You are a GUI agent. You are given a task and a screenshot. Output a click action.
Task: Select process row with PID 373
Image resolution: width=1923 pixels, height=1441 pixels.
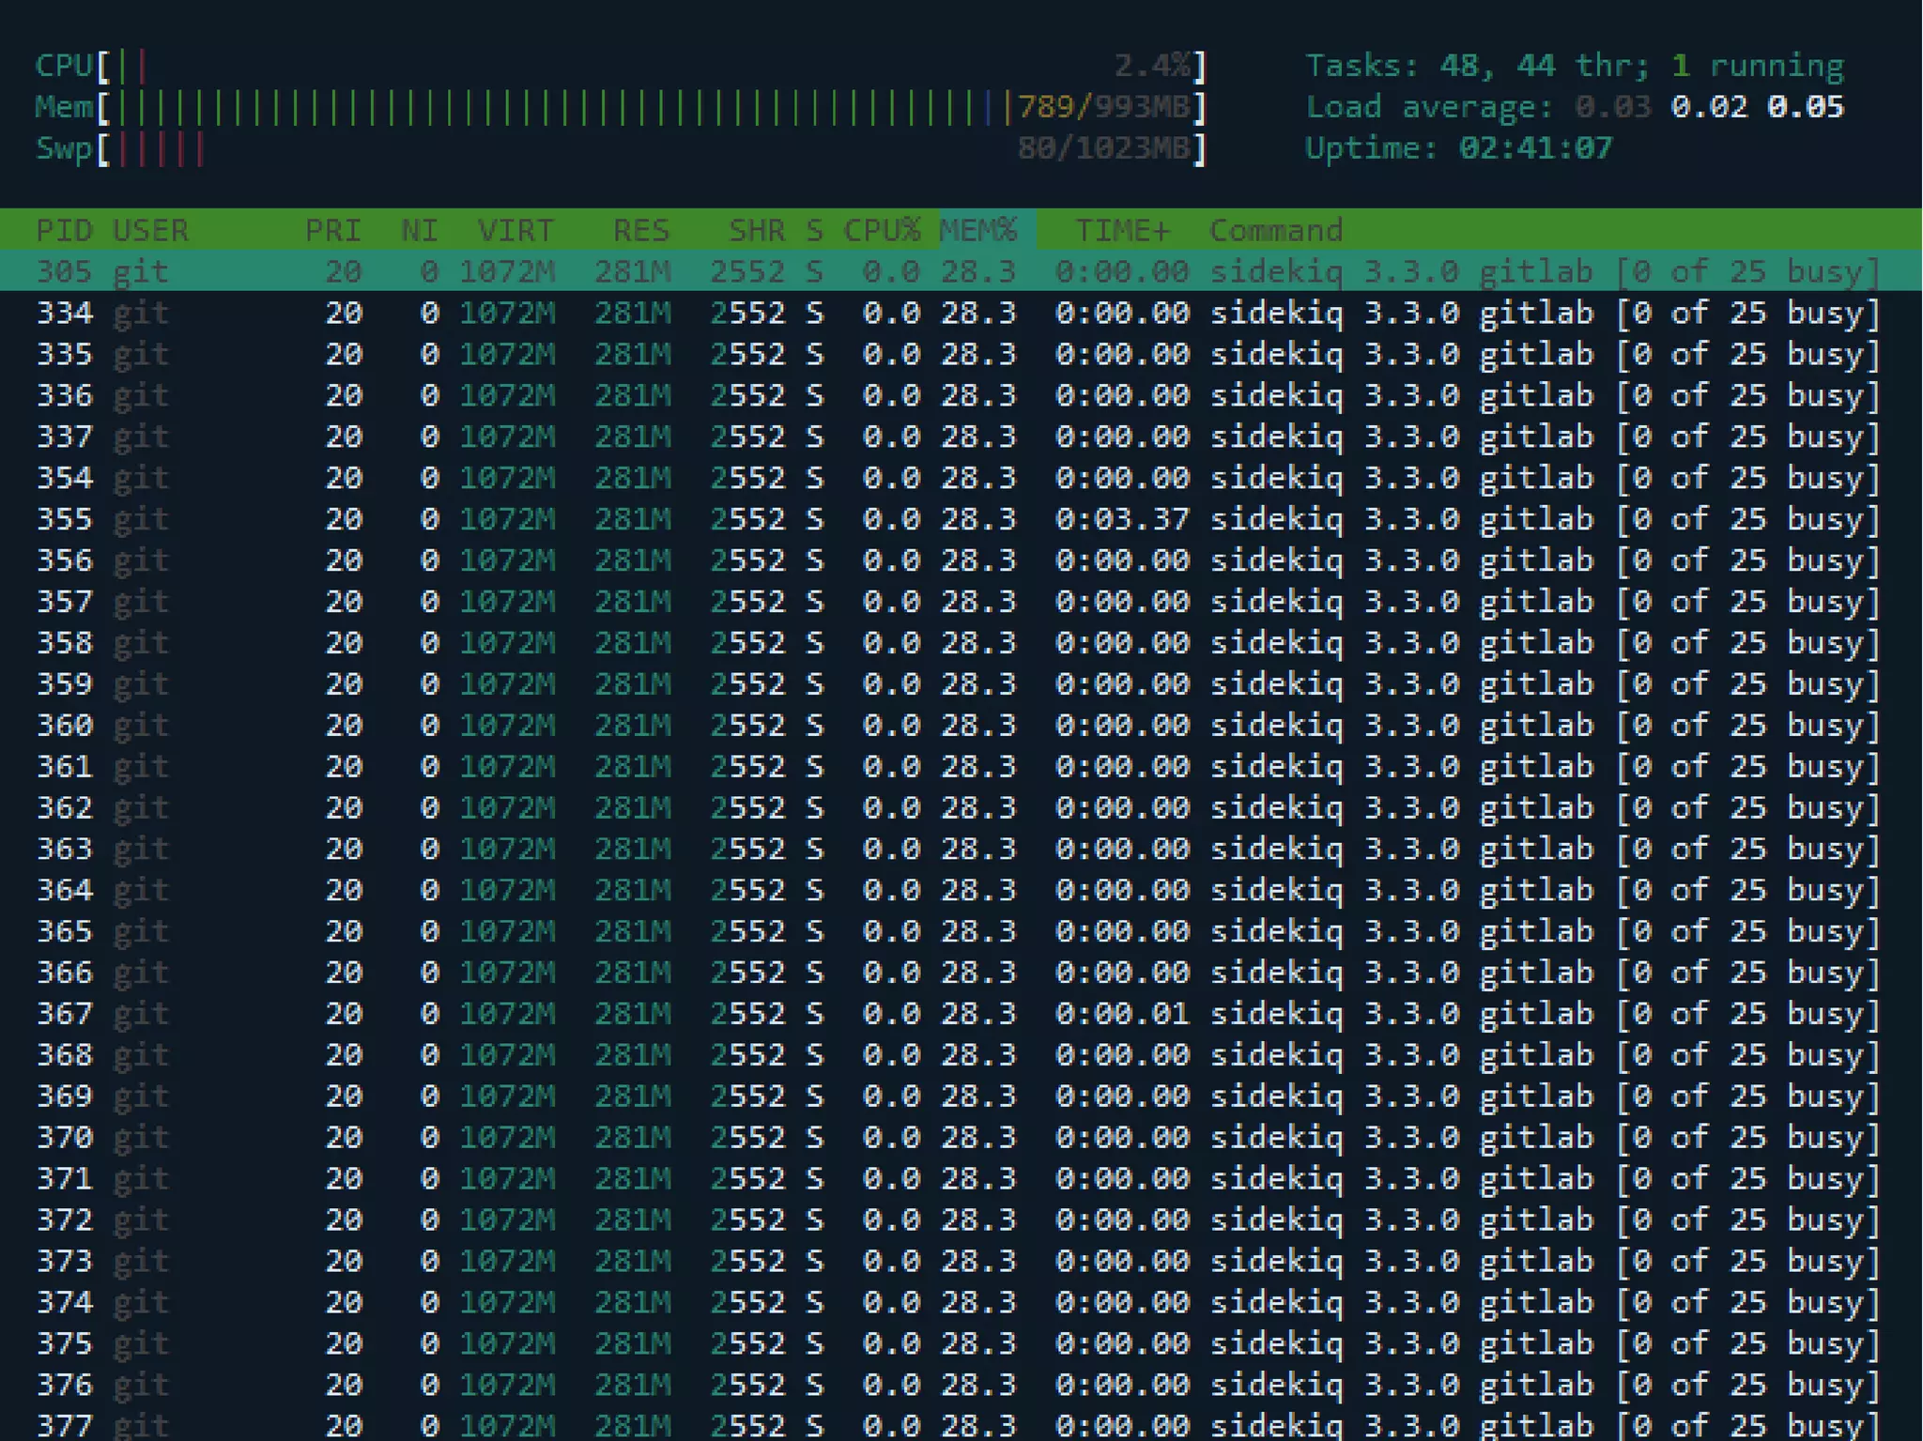tap(961, 1262)
